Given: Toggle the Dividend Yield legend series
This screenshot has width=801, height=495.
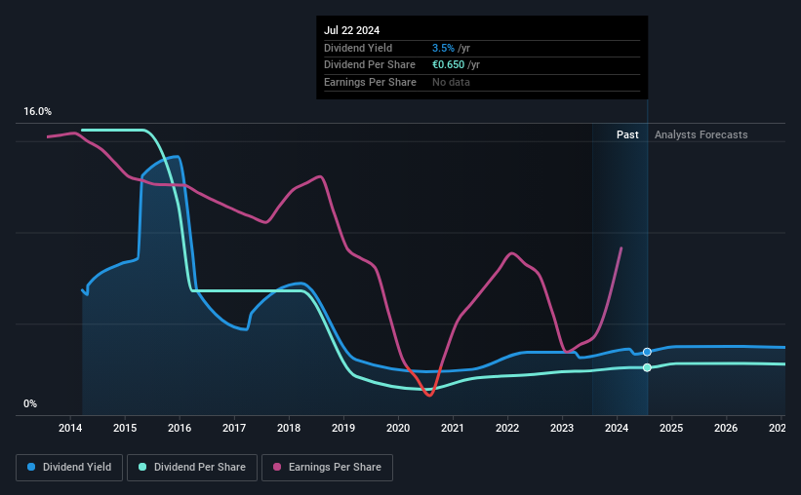Looking at the screenshot, I should (69, 467).
